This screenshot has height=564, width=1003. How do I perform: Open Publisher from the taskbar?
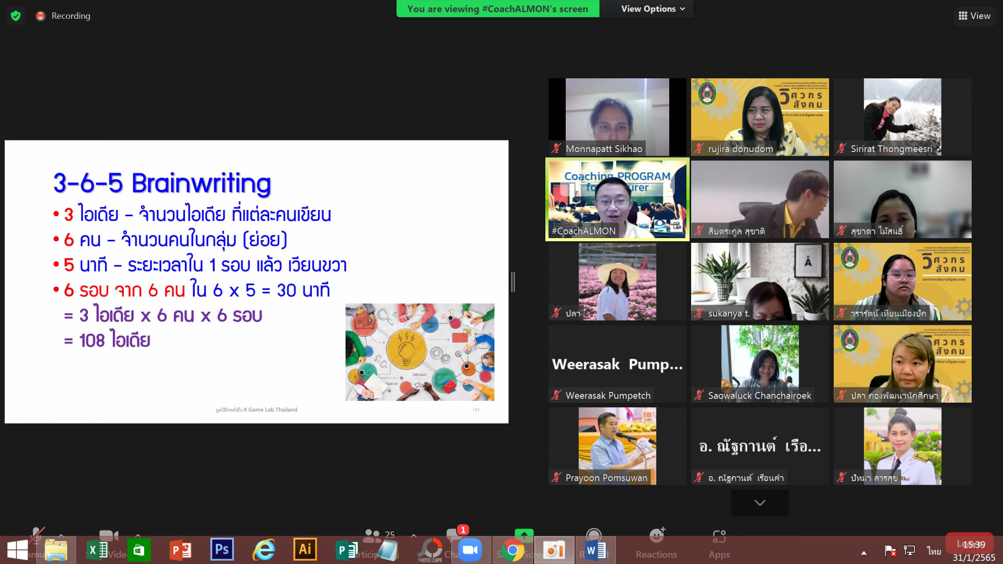pyautogui.click(x=346, y=550)
